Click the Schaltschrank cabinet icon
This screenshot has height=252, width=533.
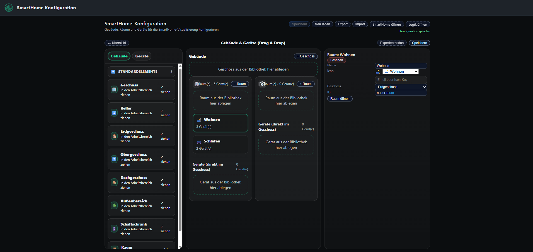pyautogui.click(x=114, y=229)
